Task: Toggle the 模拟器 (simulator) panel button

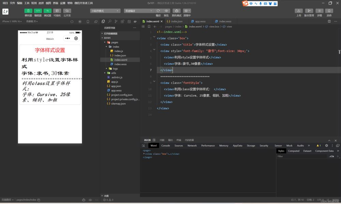Action: pos(28,11)
